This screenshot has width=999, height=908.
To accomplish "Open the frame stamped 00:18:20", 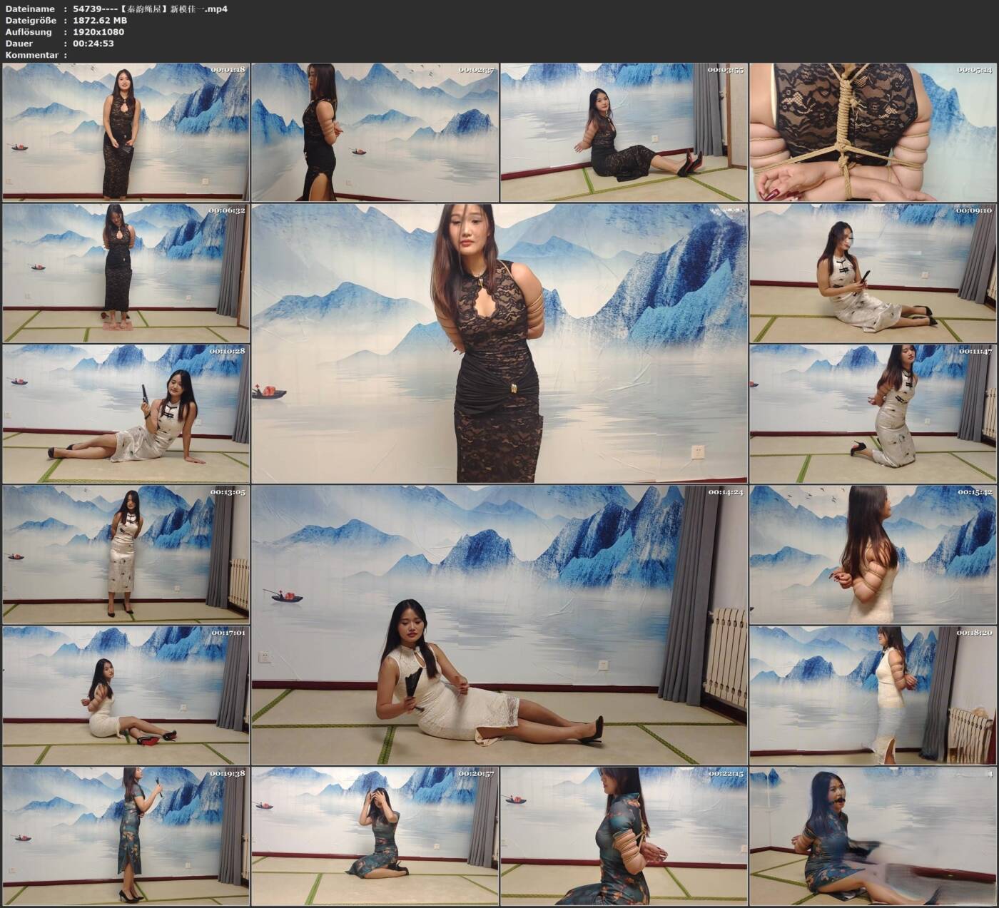I will [x=873, y=695].
